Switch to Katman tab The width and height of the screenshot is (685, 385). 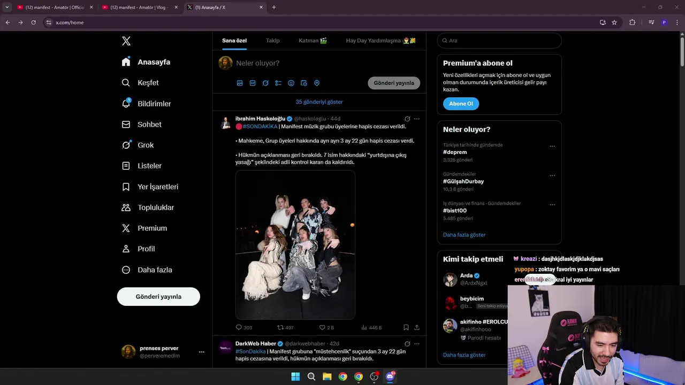[313, 41]
